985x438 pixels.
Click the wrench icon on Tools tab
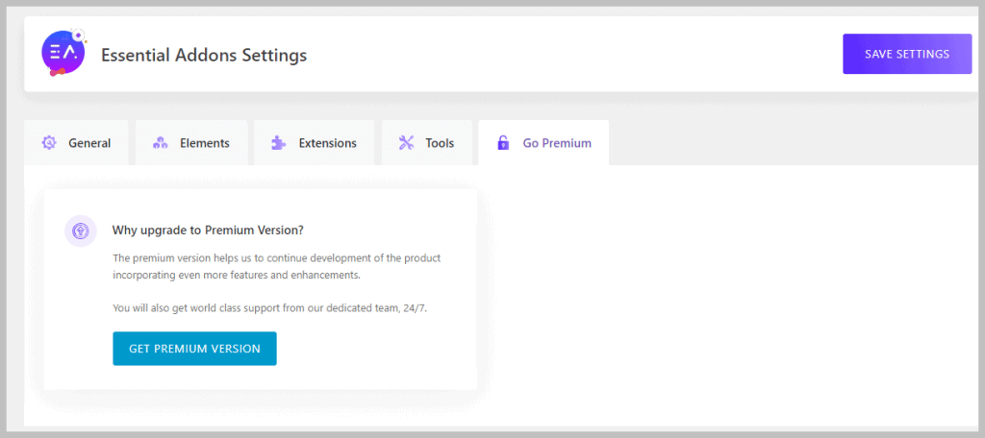406,143
